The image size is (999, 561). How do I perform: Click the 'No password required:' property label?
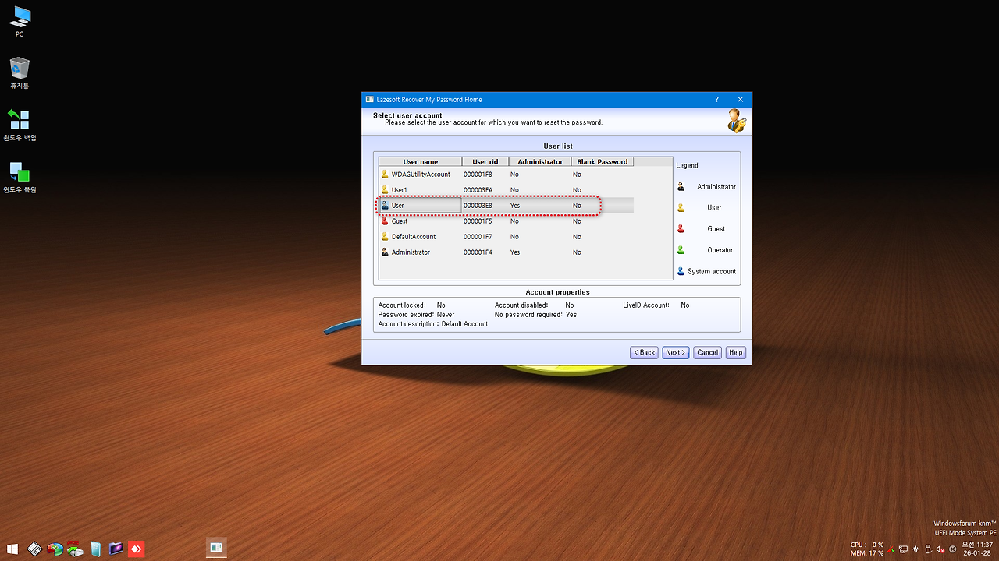(528, 315)
